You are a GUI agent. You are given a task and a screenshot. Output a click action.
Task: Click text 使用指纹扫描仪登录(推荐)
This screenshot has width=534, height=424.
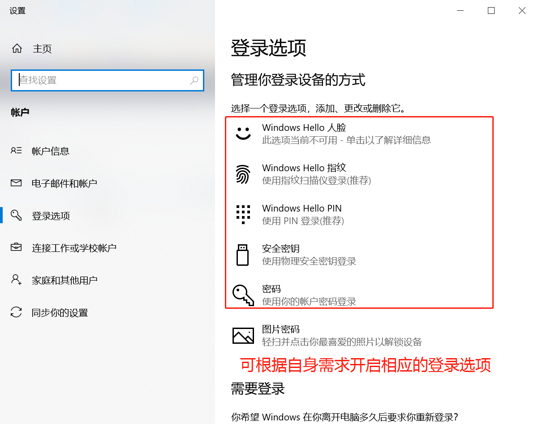point(316,180)
